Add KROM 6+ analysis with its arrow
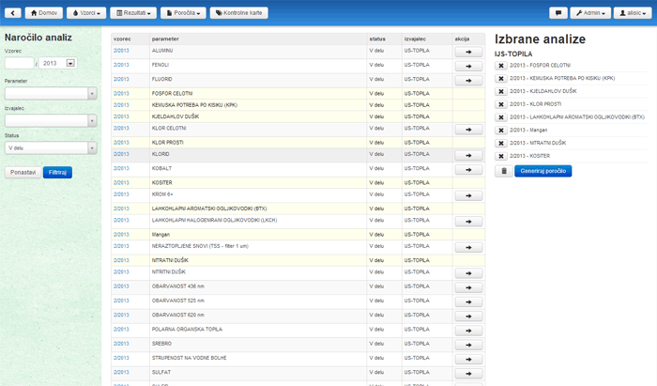Screen dimensions: 657x386 click(468, 195)
